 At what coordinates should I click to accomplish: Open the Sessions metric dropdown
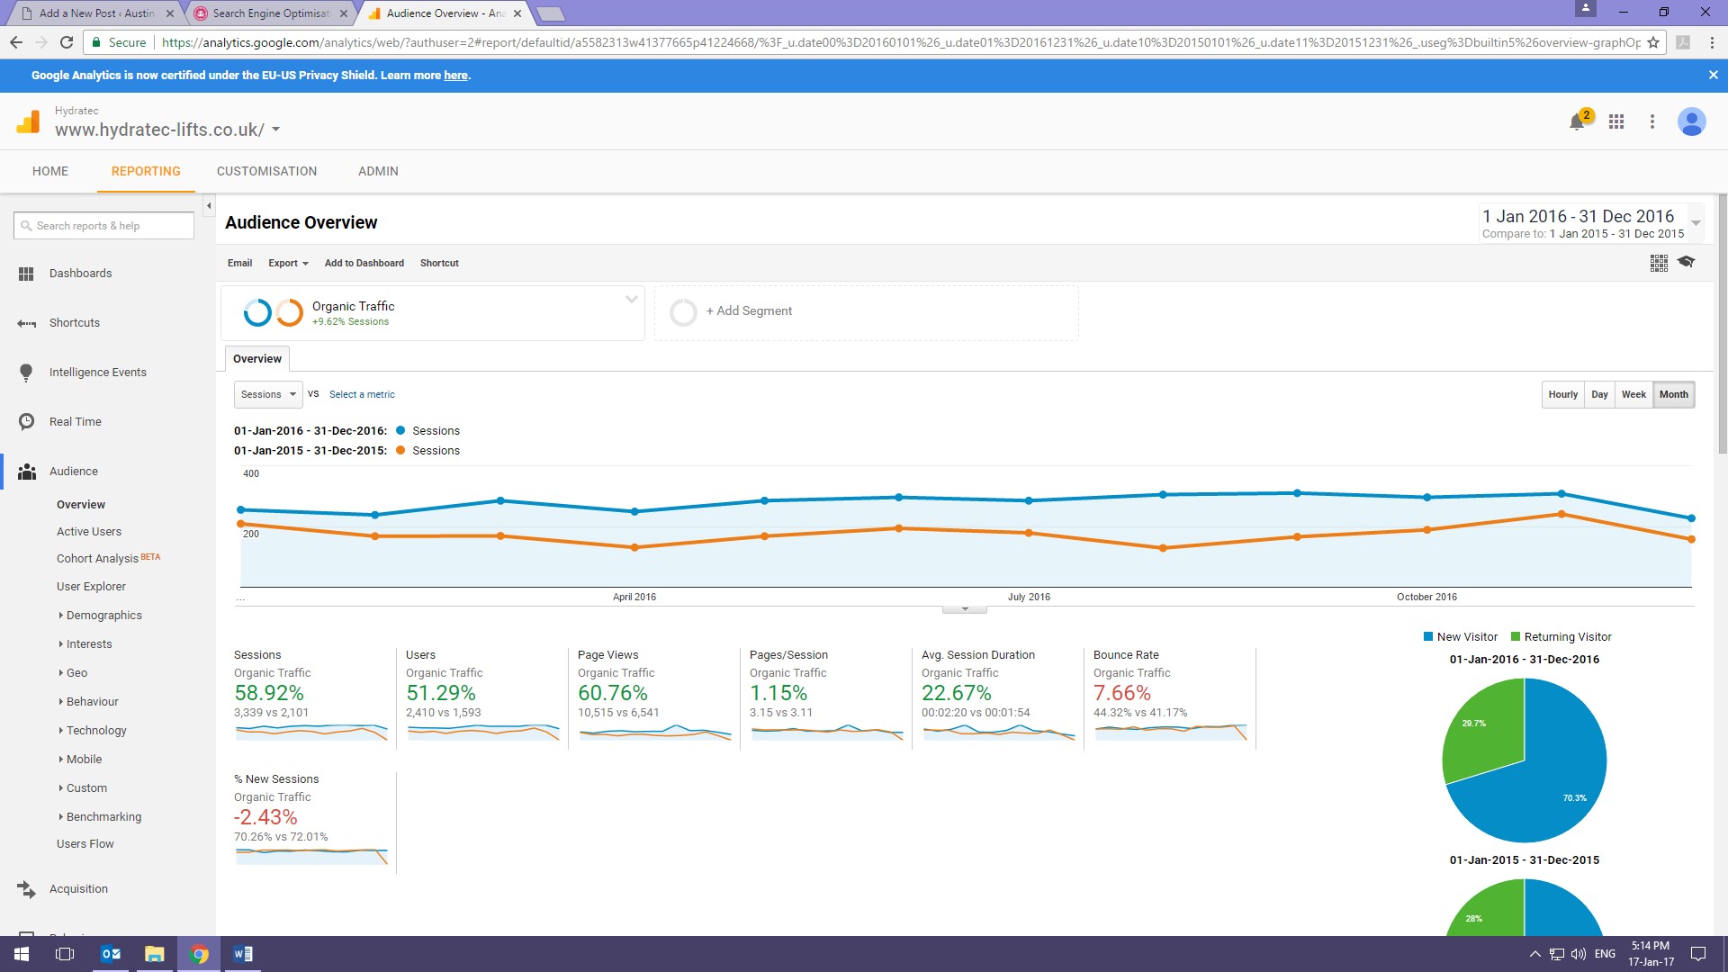point(268,395)
